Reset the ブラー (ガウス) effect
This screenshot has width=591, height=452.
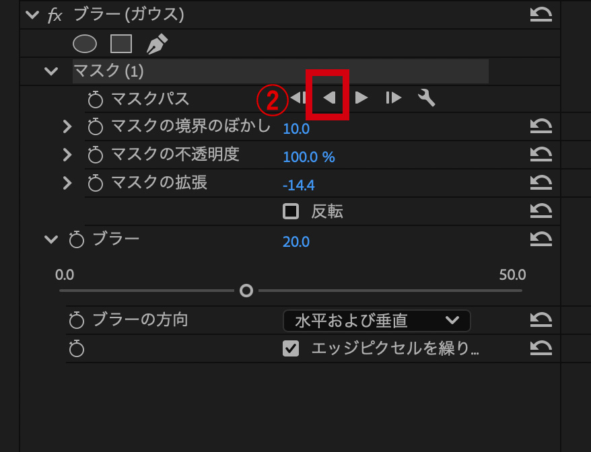click(541, 14)
